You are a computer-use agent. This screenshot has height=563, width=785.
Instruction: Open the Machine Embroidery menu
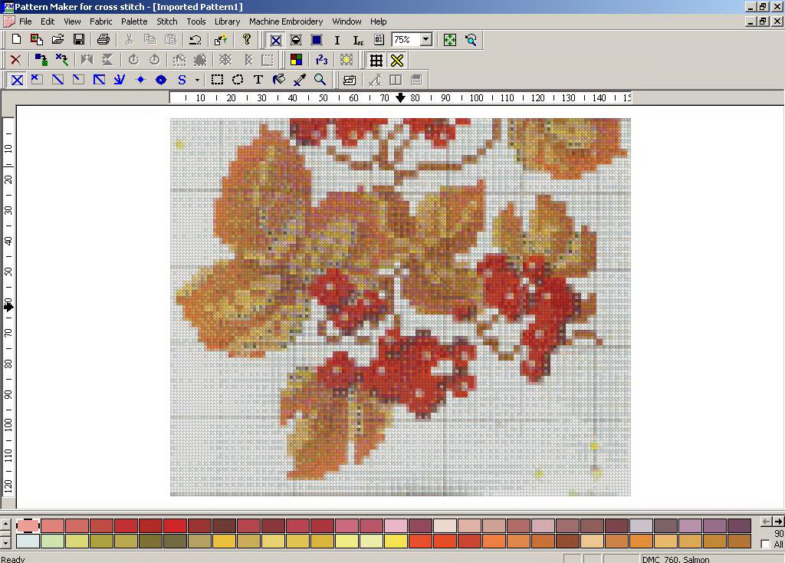point(286,21)
